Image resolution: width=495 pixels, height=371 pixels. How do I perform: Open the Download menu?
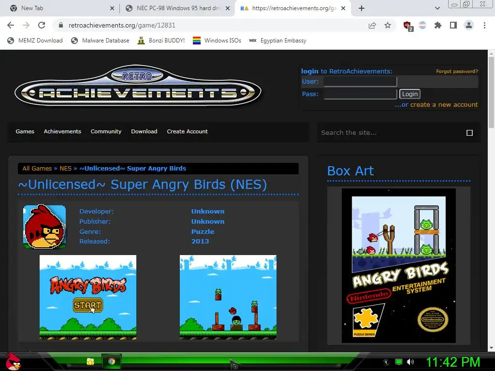point(144,131)
